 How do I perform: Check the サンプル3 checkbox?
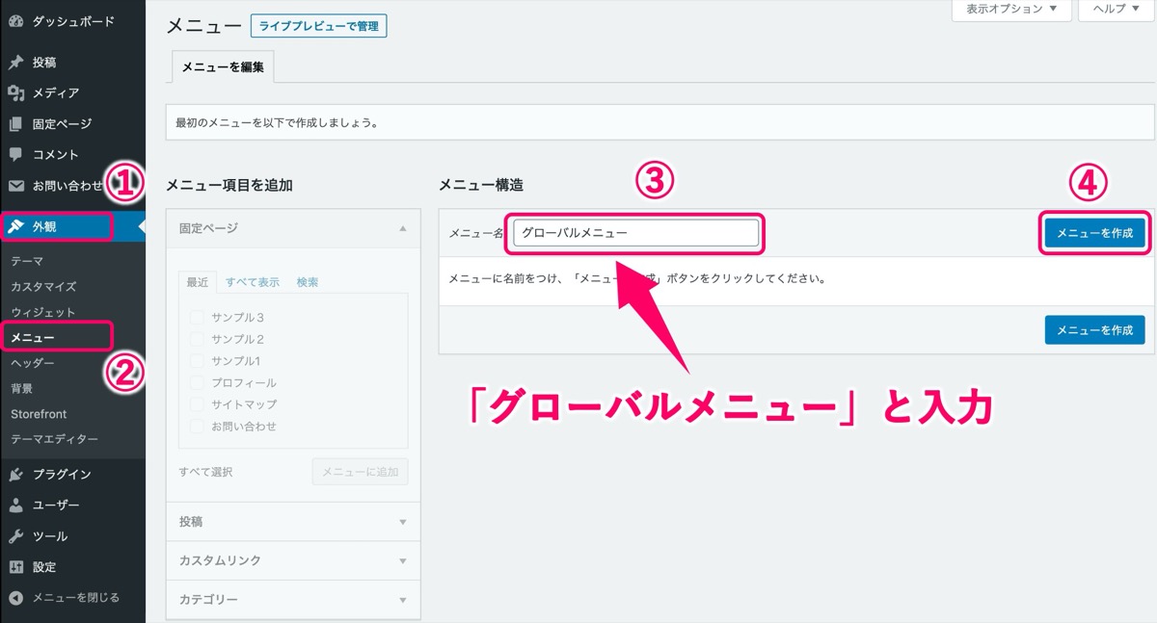pos(197,317)
